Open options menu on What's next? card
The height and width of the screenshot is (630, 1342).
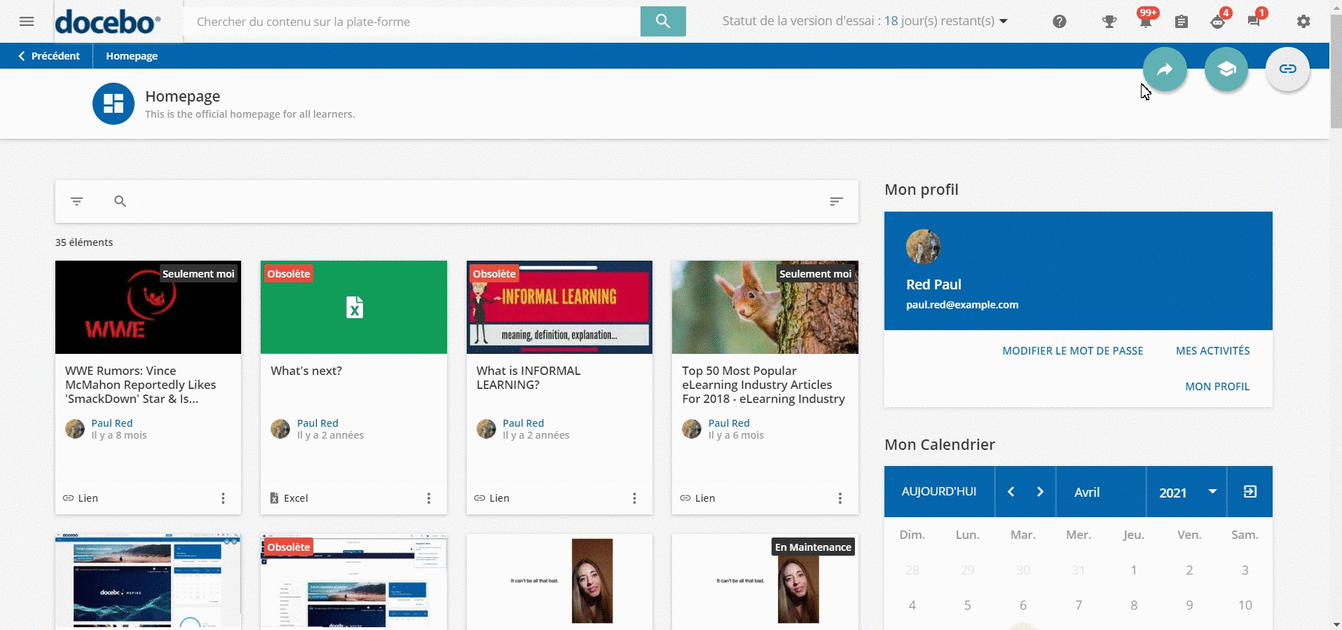pos(429,498)
